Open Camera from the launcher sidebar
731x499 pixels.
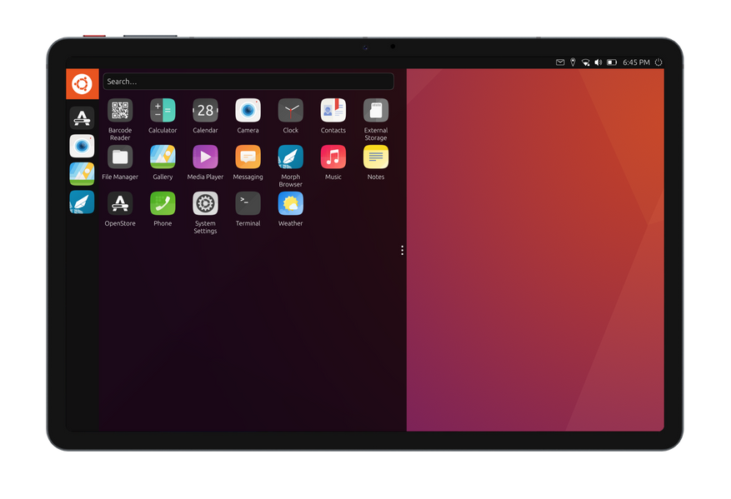[82, 146]
